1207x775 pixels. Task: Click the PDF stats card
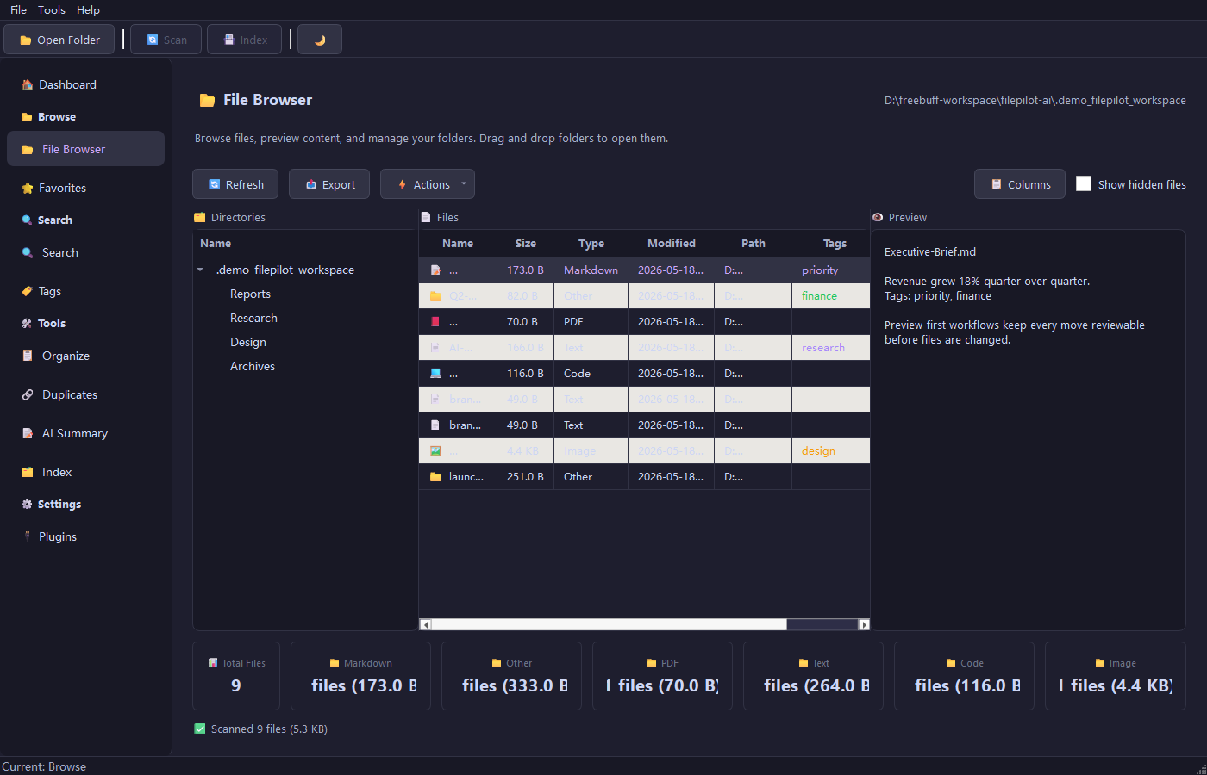click(x=662, y=676)
